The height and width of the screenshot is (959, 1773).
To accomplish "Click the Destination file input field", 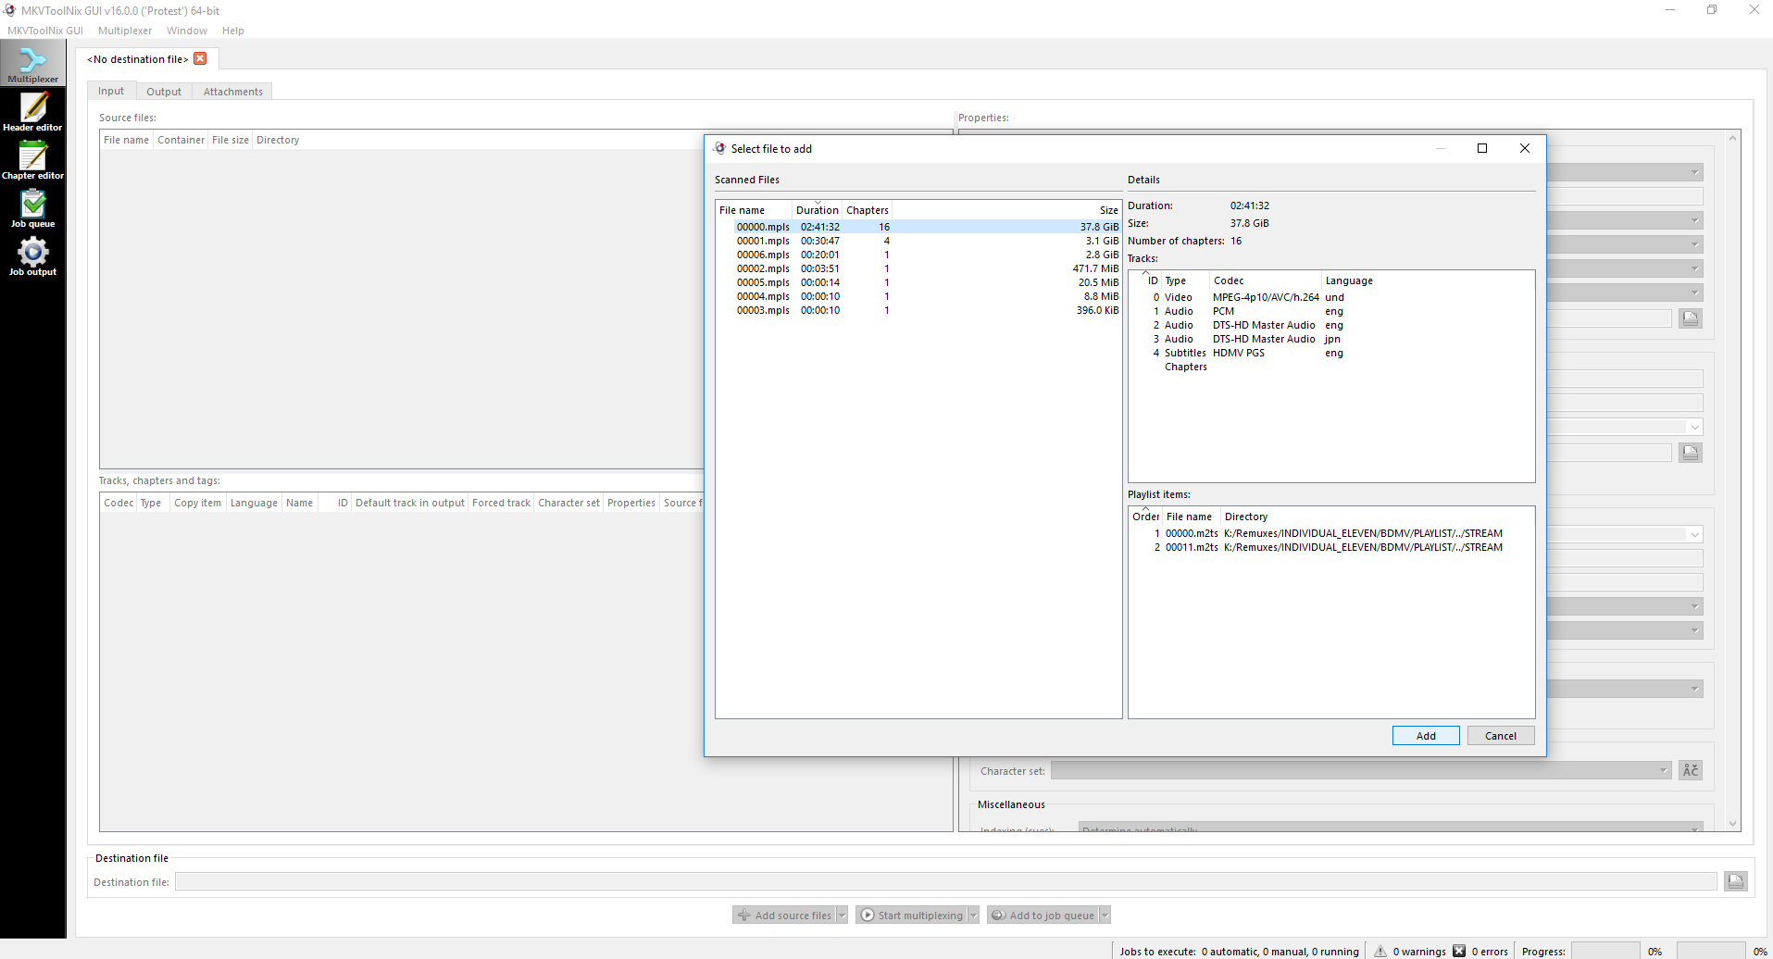I will click(945, 881).
